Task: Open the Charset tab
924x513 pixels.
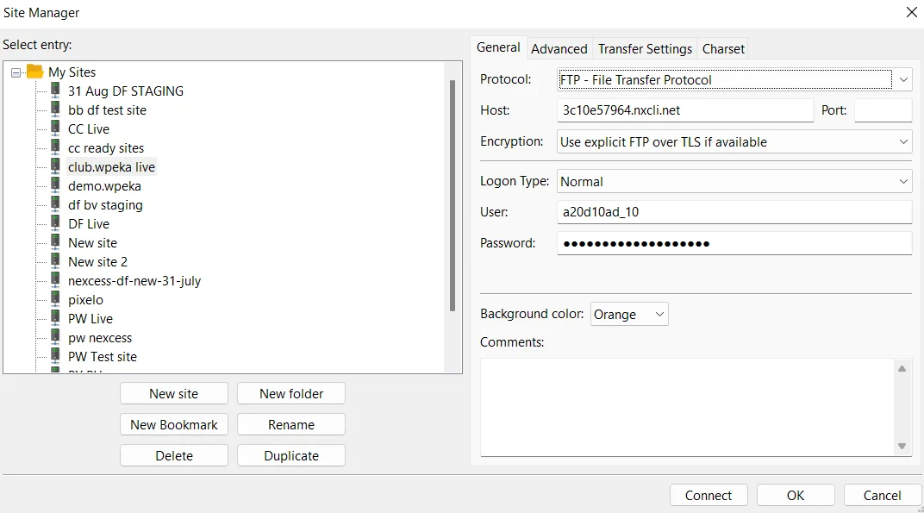Action: 723,49
